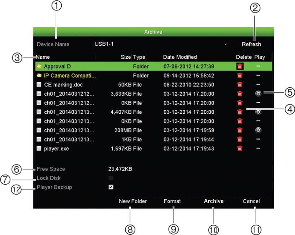
Task: Click file icon of the 1KB file
Action: point(39,139)
